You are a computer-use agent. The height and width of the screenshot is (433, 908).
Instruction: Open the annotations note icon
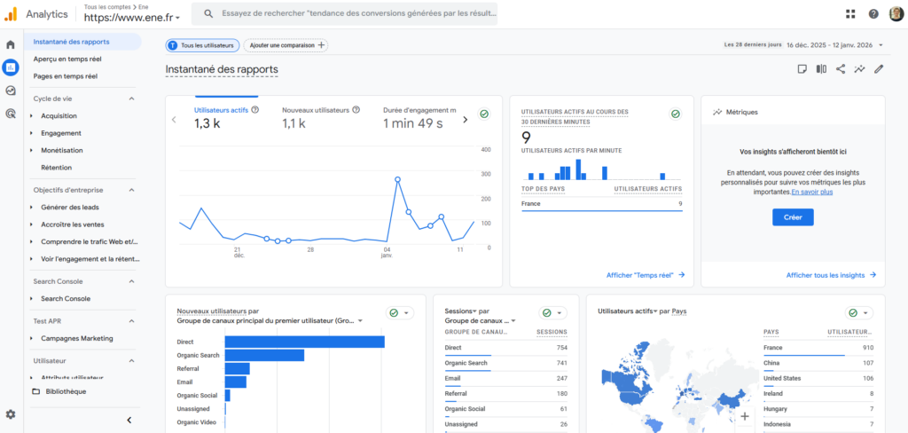(802, 69)
